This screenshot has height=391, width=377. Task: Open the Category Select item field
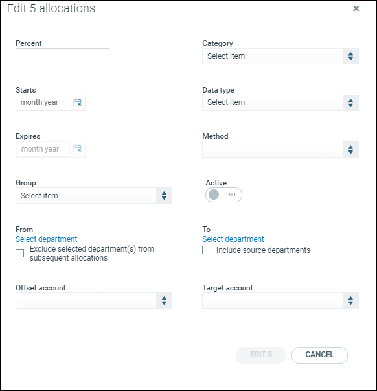[x=280, y=56]
